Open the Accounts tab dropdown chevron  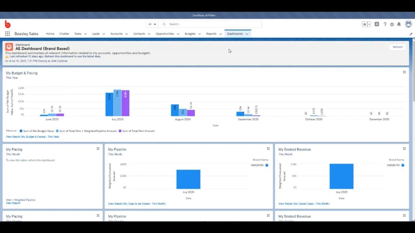(x=126, y=34)
